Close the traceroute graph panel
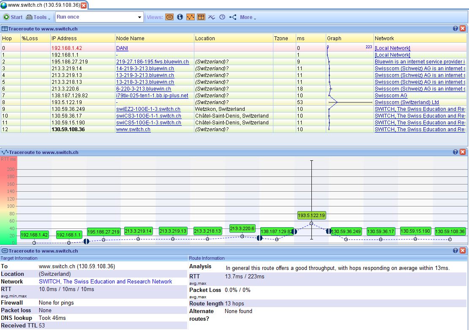The image size is (469, 330). coord(463,152)
